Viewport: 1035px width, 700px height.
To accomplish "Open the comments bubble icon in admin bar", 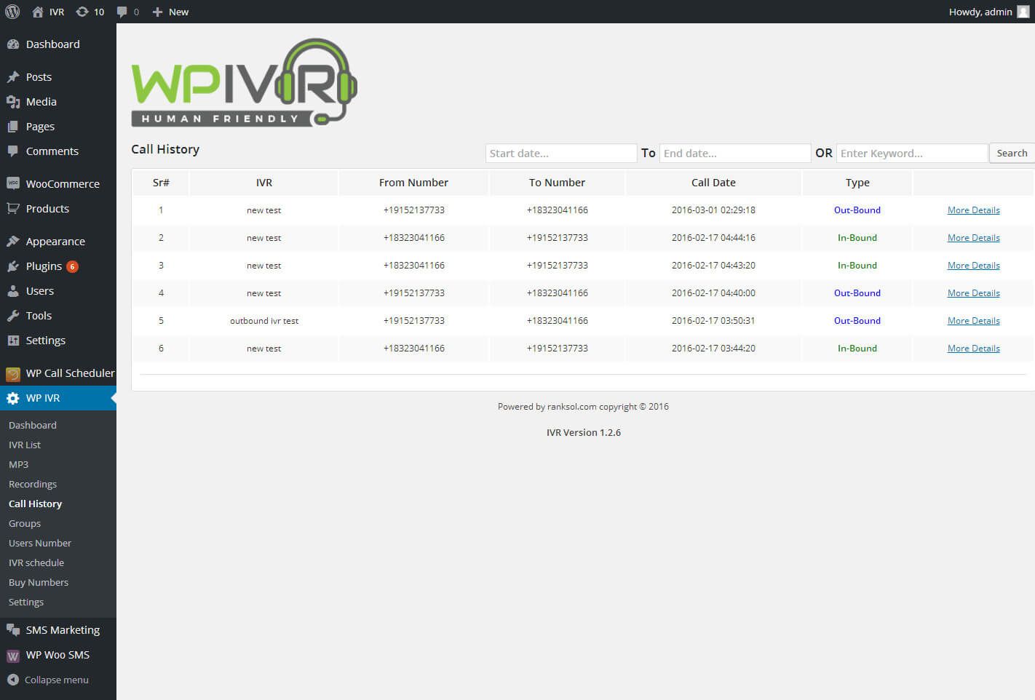I will [122, 12].
